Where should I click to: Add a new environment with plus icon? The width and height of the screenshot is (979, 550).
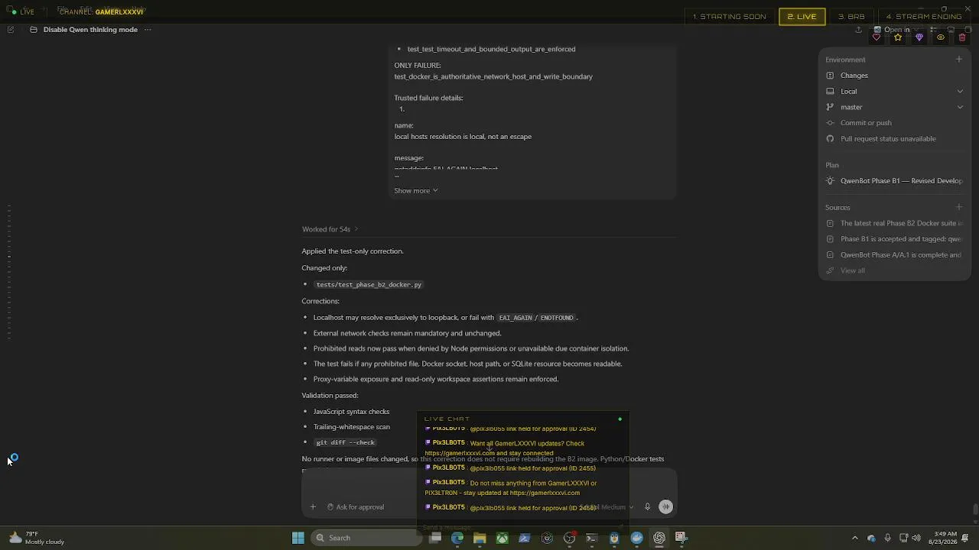[959, 60]
